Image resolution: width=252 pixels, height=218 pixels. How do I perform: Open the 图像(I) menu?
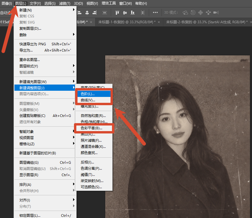[7, 3]
